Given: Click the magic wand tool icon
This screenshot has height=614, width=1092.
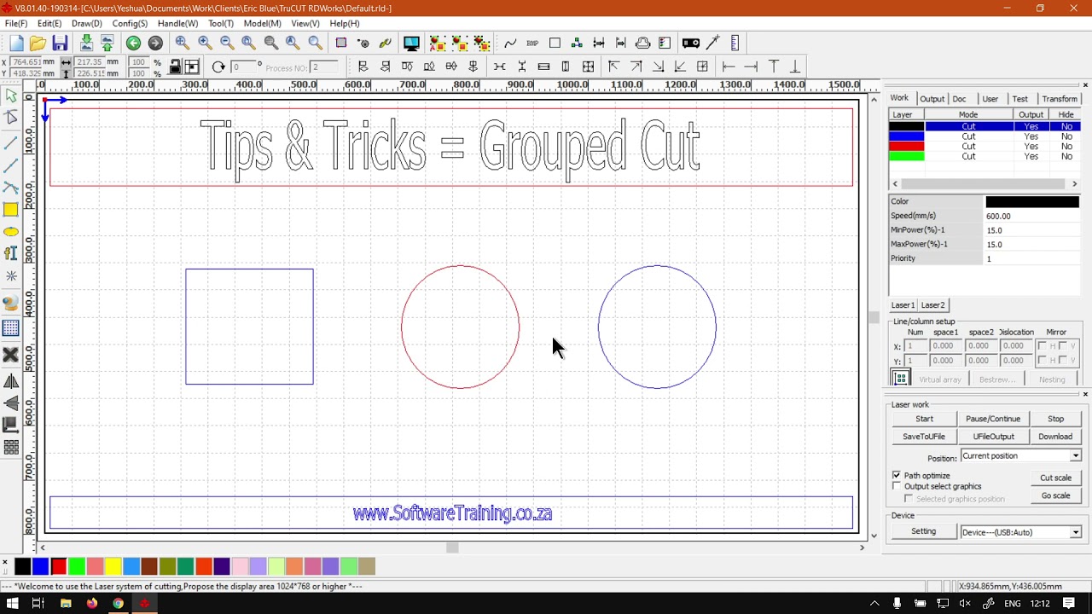Looking at the screenshot, I should click(713, 43).
